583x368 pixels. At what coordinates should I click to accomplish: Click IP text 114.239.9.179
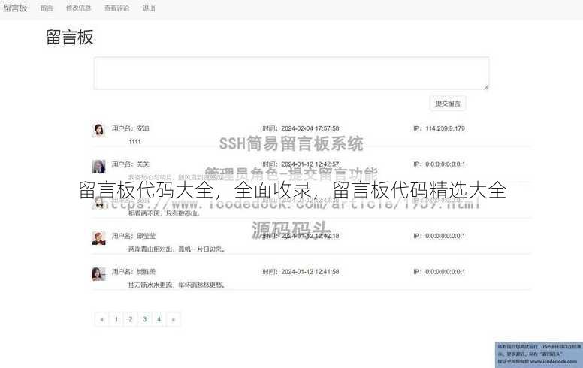(445, 128)
